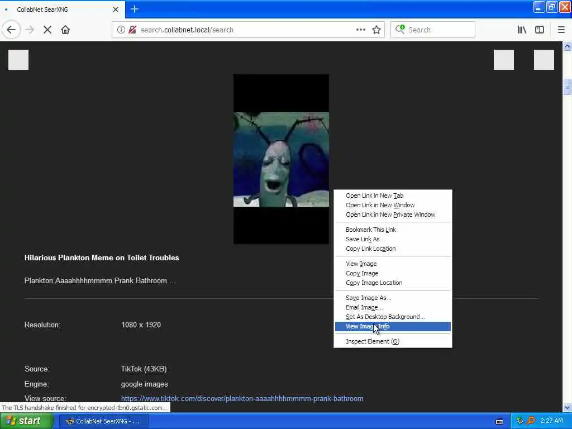Screen dimensions: 572x429
Task: Click the vertical scrollbar thumb
Action: [x=567, y=87]
